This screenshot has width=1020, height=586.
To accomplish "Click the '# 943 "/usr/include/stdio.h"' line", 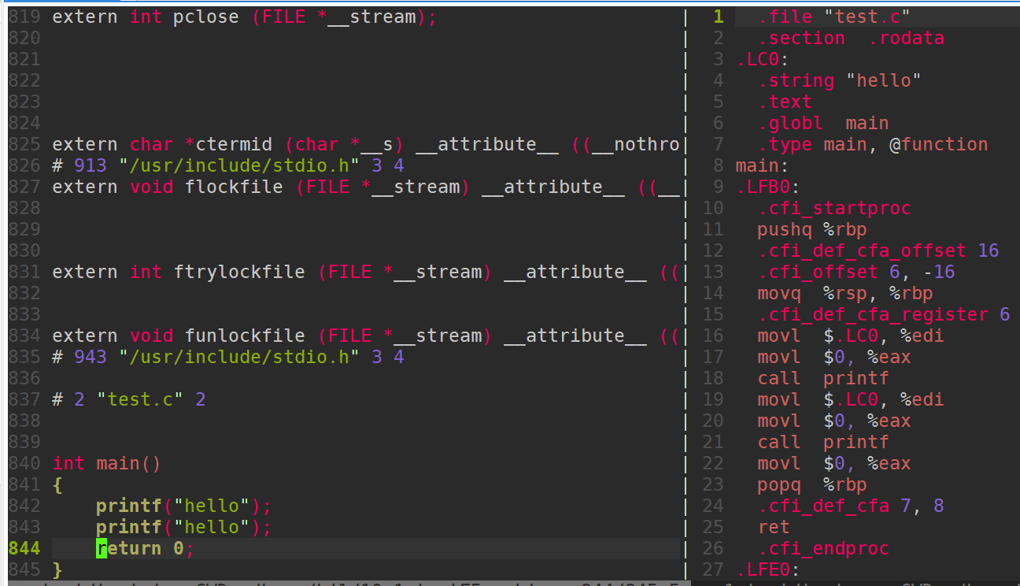I will tap(228, 357).
